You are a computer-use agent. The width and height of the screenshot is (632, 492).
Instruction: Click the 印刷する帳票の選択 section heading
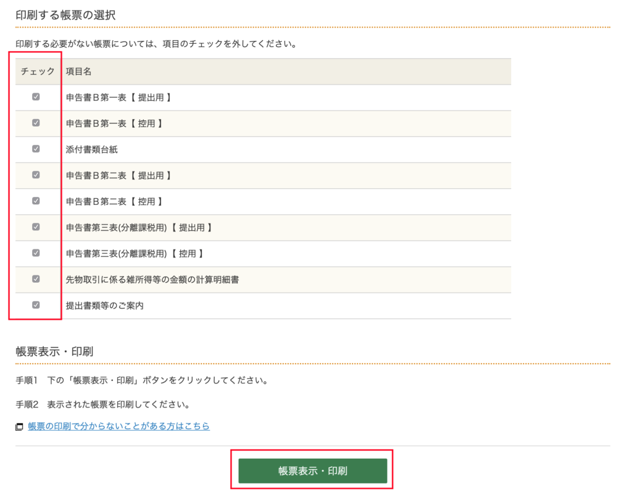coord(65,15)
